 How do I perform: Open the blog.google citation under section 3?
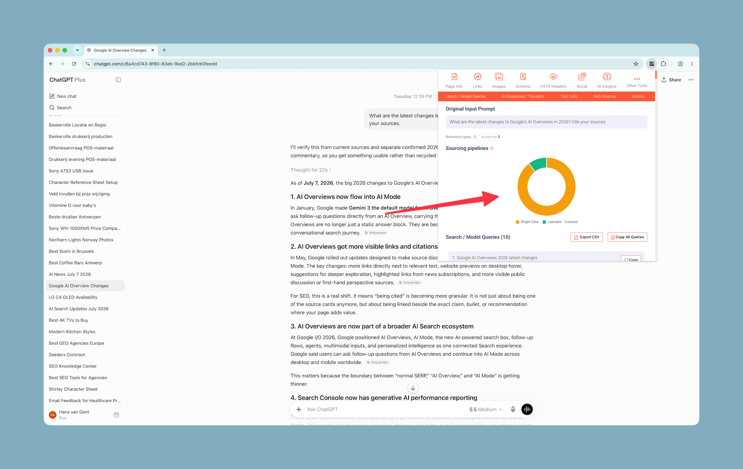377,363
